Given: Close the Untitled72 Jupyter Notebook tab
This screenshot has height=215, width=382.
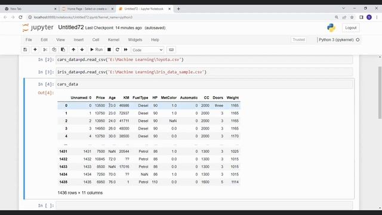Looking at the screenshot, I should coord(170,9).
